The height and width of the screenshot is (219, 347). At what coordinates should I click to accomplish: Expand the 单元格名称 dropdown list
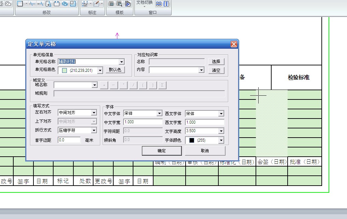pyautogui.click(x=121, y=62)
